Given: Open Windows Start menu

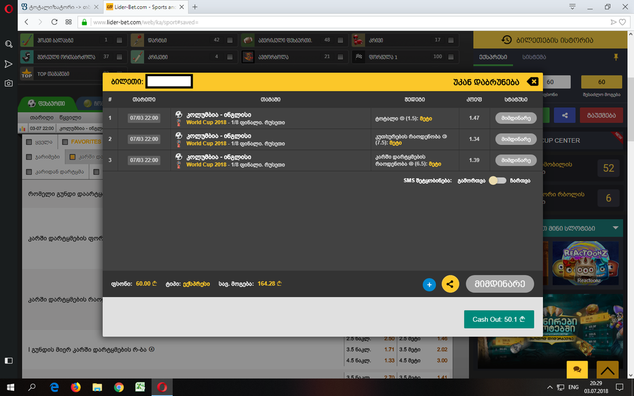Looking at the screenshot, I should [11, 387].
